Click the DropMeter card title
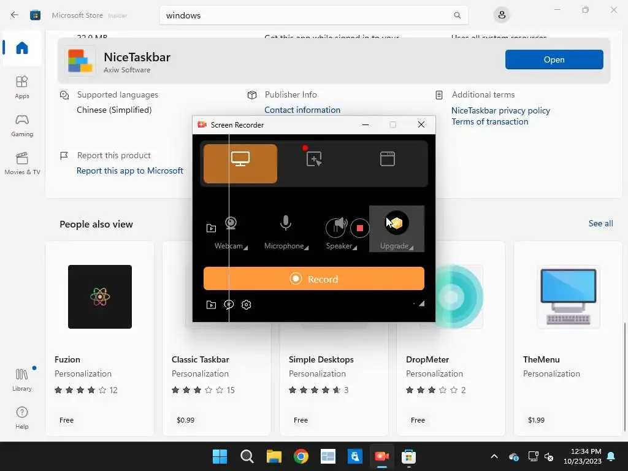Viewport: 628px width, 471px height. [427, 359]
